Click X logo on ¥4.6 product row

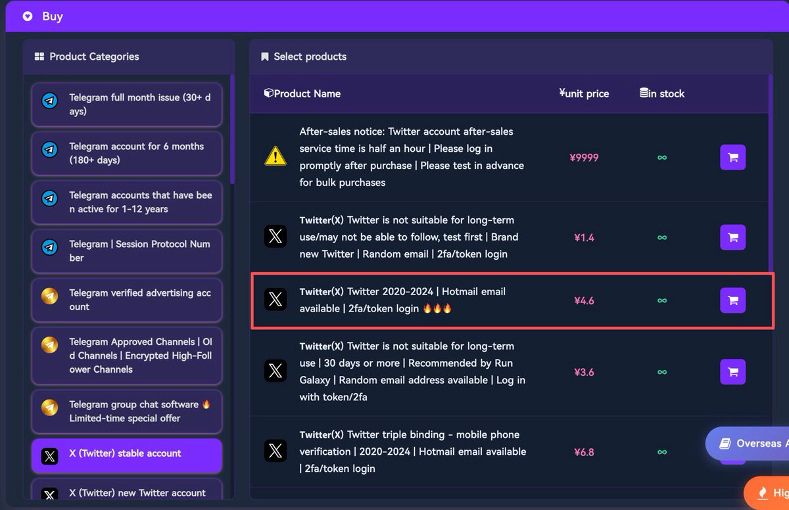275,300
